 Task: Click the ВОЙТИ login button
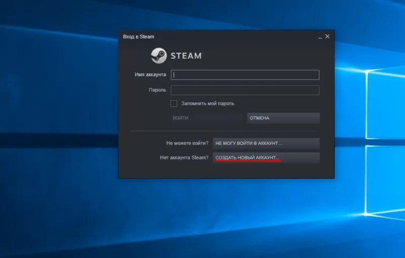[208, 118]
